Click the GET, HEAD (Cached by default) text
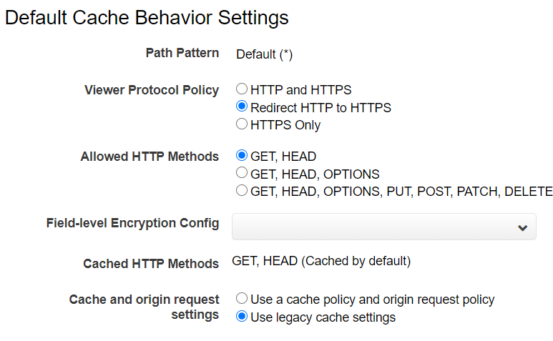The height and width of the screenshot is (341, 553). (x=321, y=261)
